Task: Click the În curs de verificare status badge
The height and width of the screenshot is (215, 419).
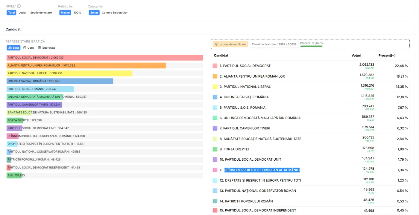Action: pos(230,44)
